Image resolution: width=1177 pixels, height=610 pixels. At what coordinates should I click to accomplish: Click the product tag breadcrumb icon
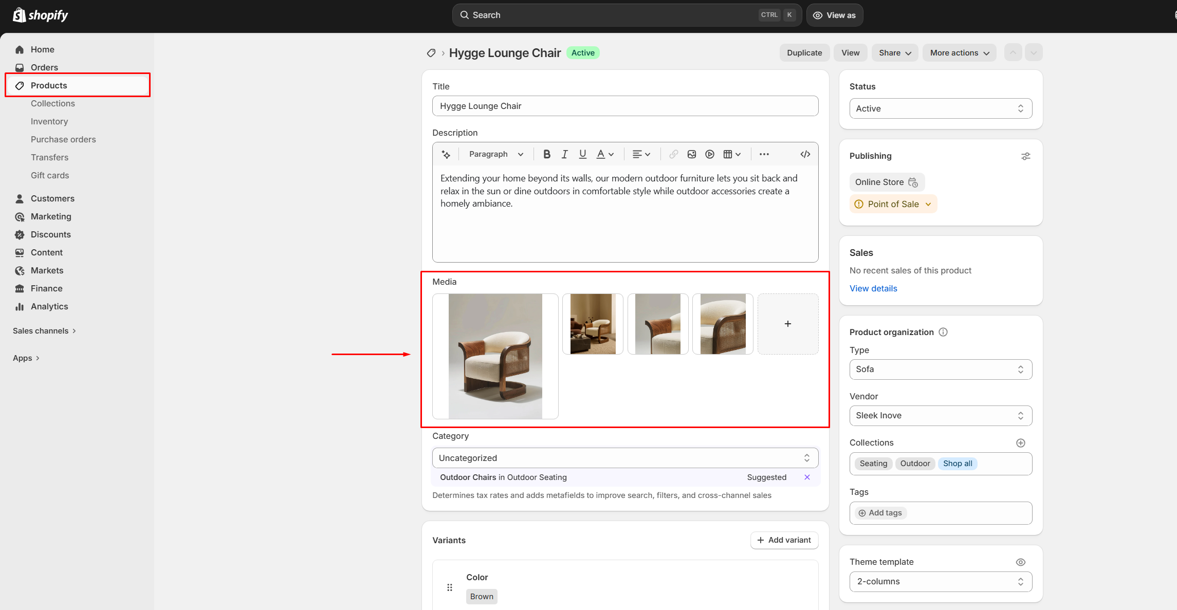pos(431,53)
